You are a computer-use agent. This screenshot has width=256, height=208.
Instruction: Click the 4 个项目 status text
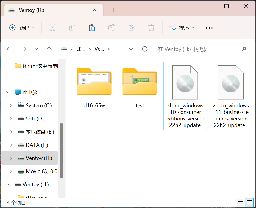point(16,203)
